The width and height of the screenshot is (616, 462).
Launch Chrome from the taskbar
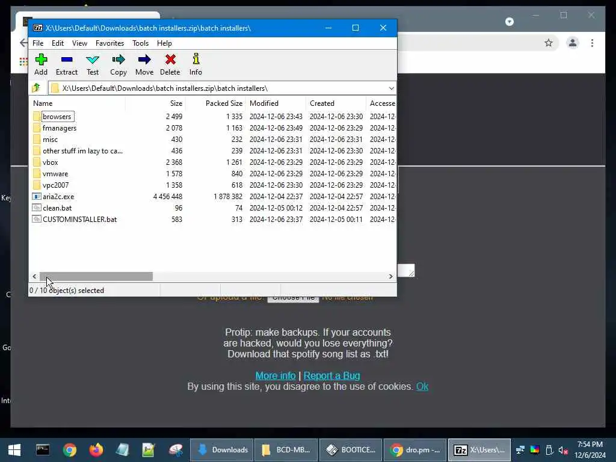click(70, 450)
